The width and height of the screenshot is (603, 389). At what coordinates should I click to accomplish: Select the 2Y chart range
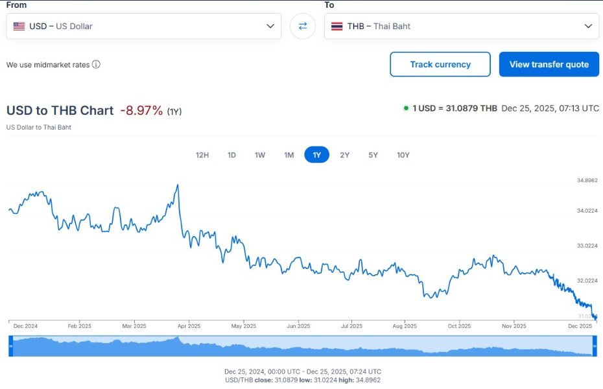(x=345, y=155)
